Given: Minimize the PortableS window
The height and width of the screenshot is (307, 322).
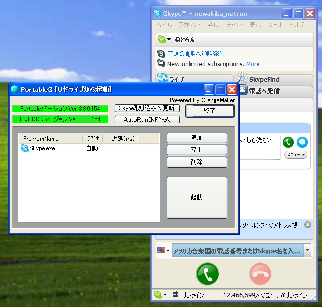Looking at the screenshot, I should (x=209, y=90).
